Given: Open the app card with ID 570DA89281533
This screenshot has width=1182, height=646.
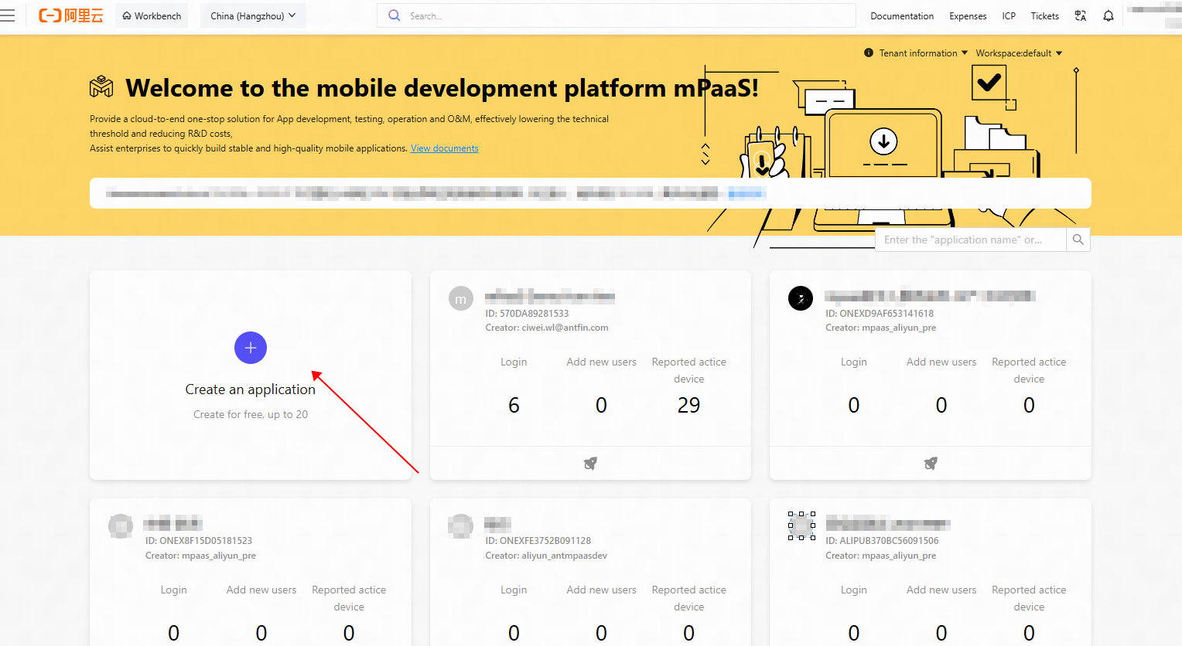Looking at the screenshot, I should tap(590, 375).
